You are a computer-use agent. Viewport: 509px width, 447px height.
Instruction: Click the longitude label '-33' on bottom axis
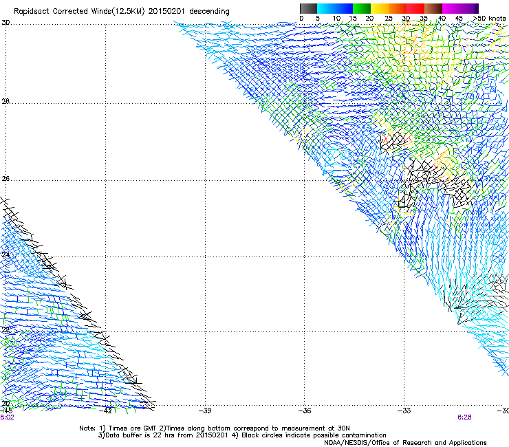pyautogui.click(x=404, y=411)
